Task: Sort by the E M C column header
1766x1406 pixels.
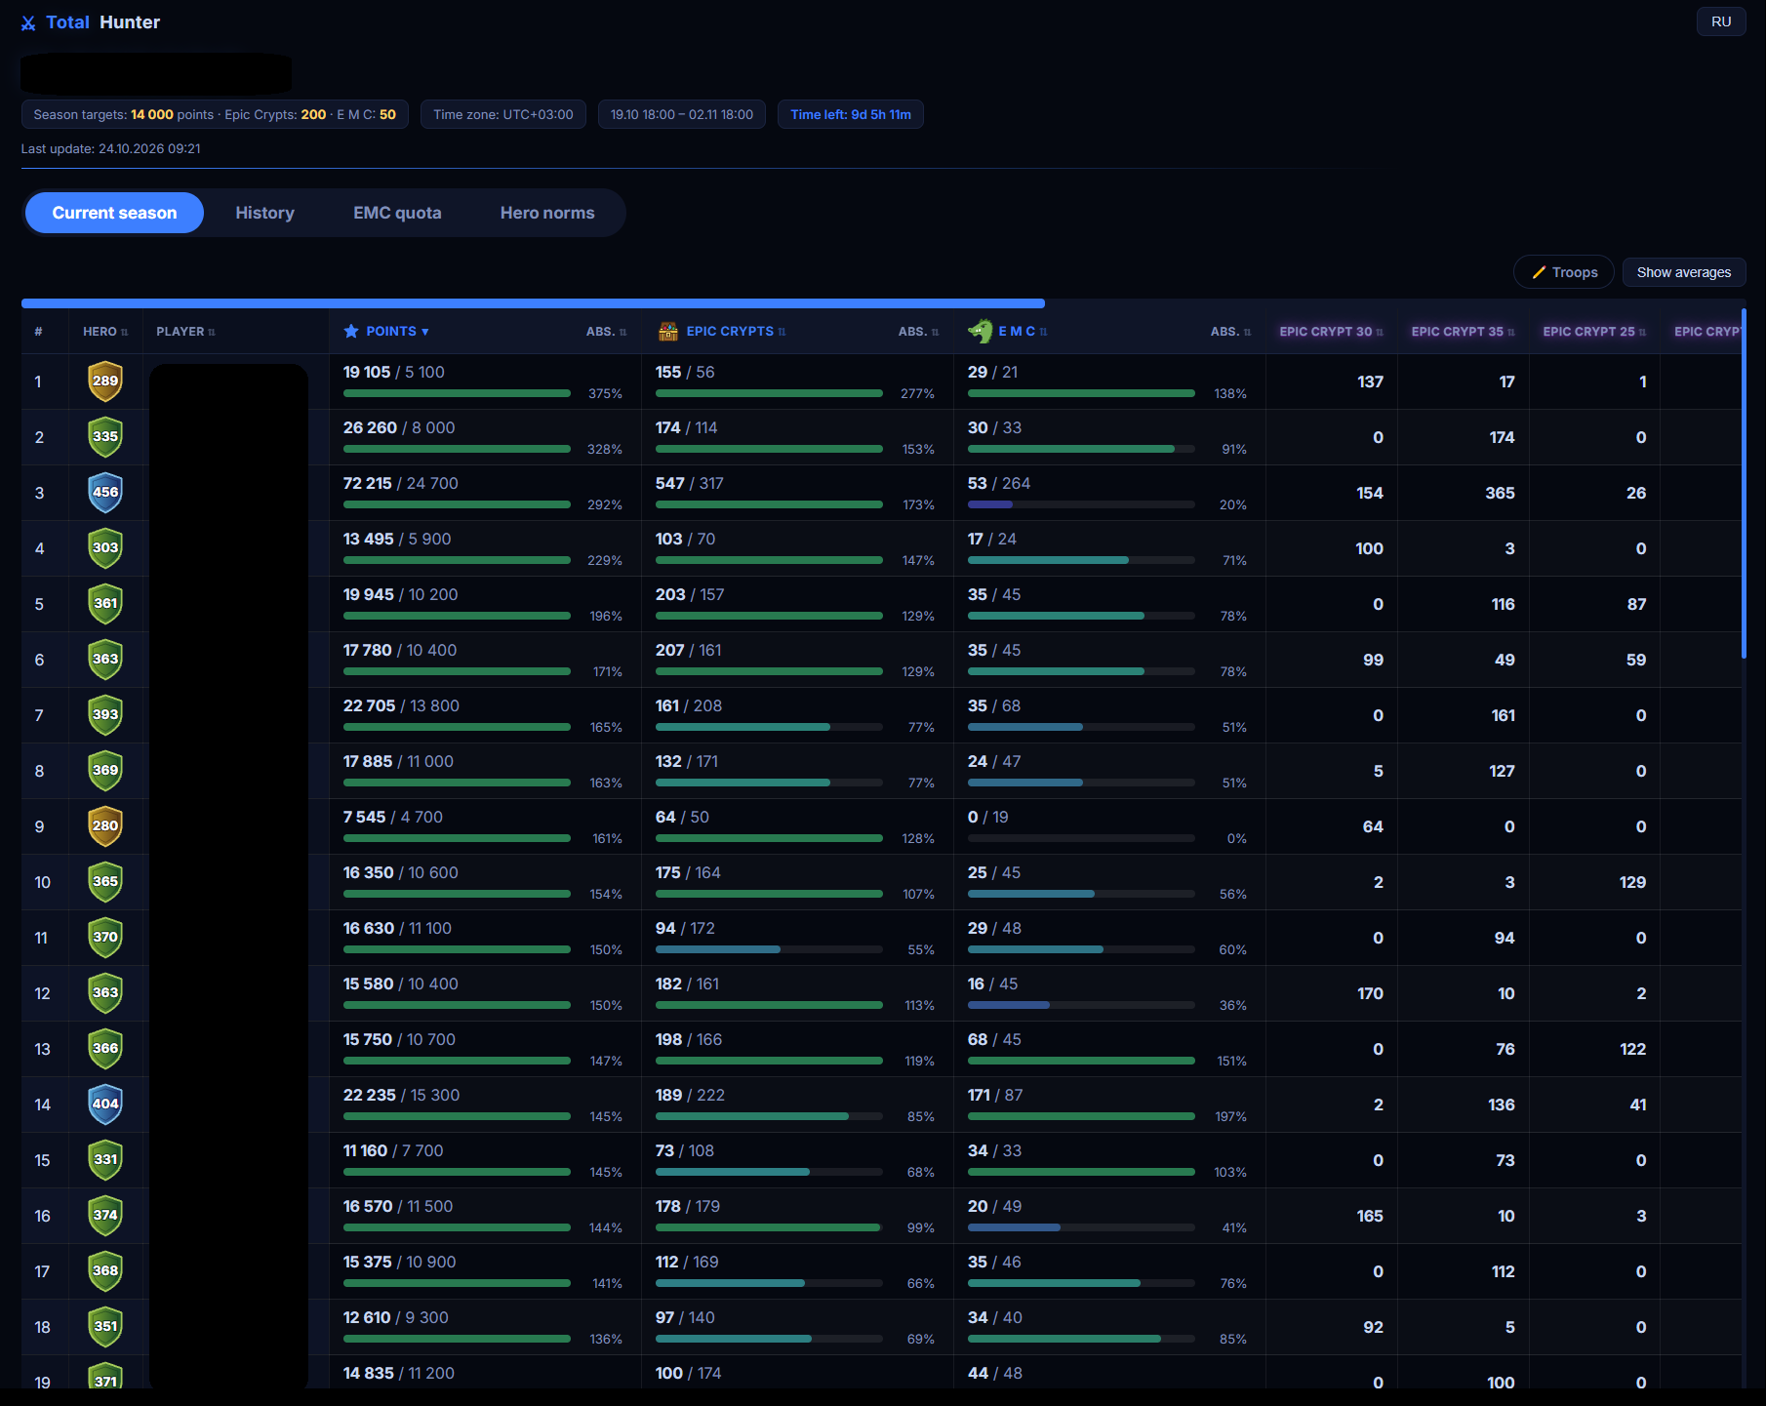Action: [x=1023, y=332]
